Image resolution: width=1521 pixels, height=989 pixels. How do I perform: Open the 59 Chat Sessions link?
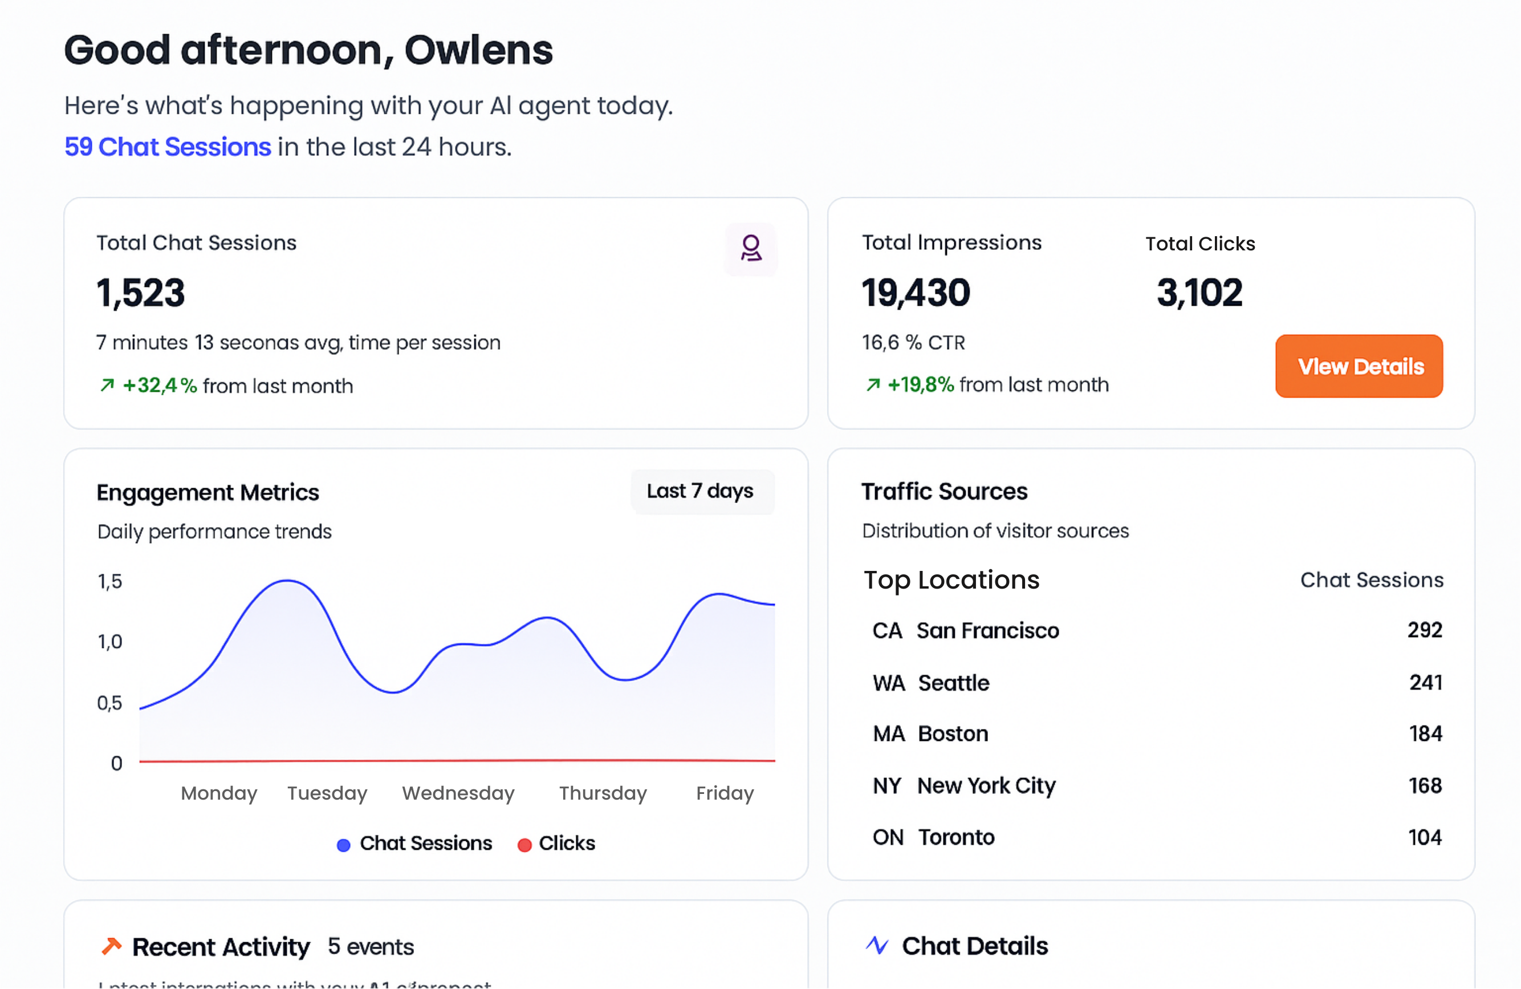[168, 147]
